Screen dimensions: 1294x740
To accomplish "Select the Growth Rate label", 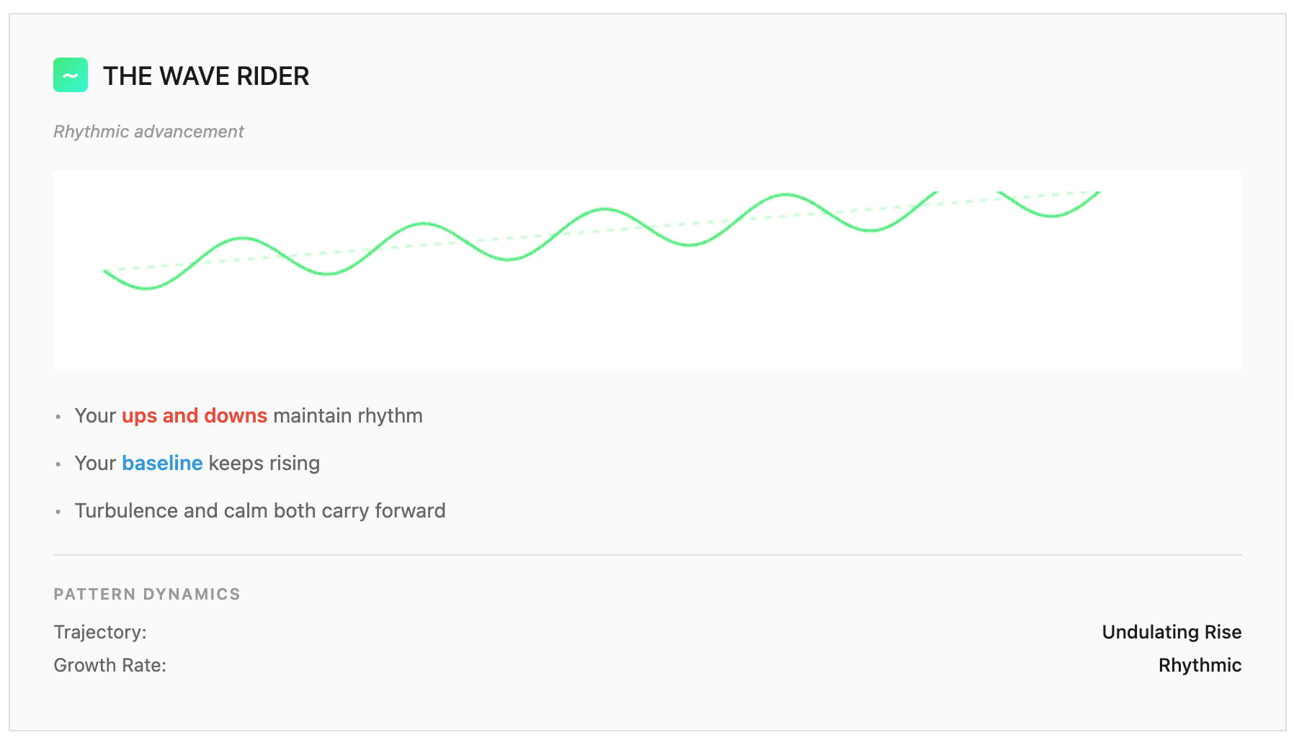I will 110,665.
